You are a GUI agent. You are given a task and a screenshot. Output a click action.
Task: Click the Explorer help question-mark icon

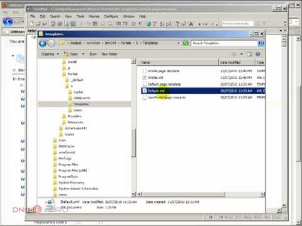click(x=258, y=54)
